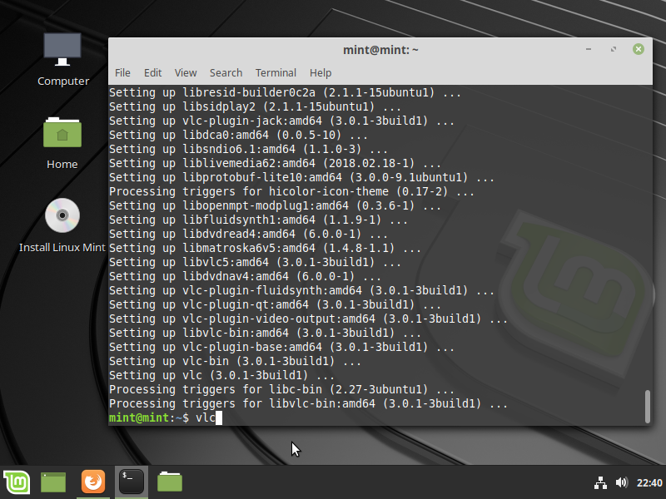Click the 'Setting up vlc-plugin-jack:amd64' line

click(281, 121)
